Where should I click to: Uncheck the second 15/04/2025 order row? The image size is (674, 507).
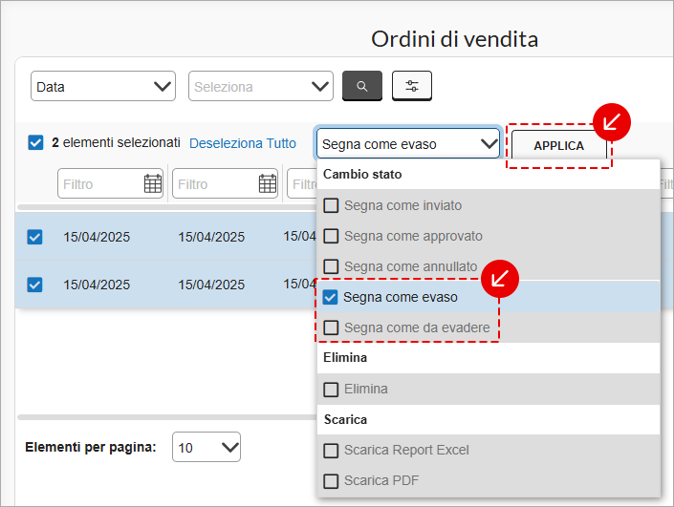pos(34,285)
